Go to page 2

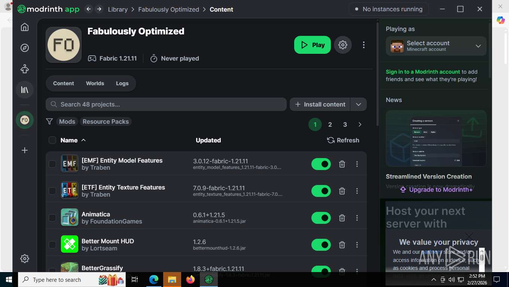(330, 124)
